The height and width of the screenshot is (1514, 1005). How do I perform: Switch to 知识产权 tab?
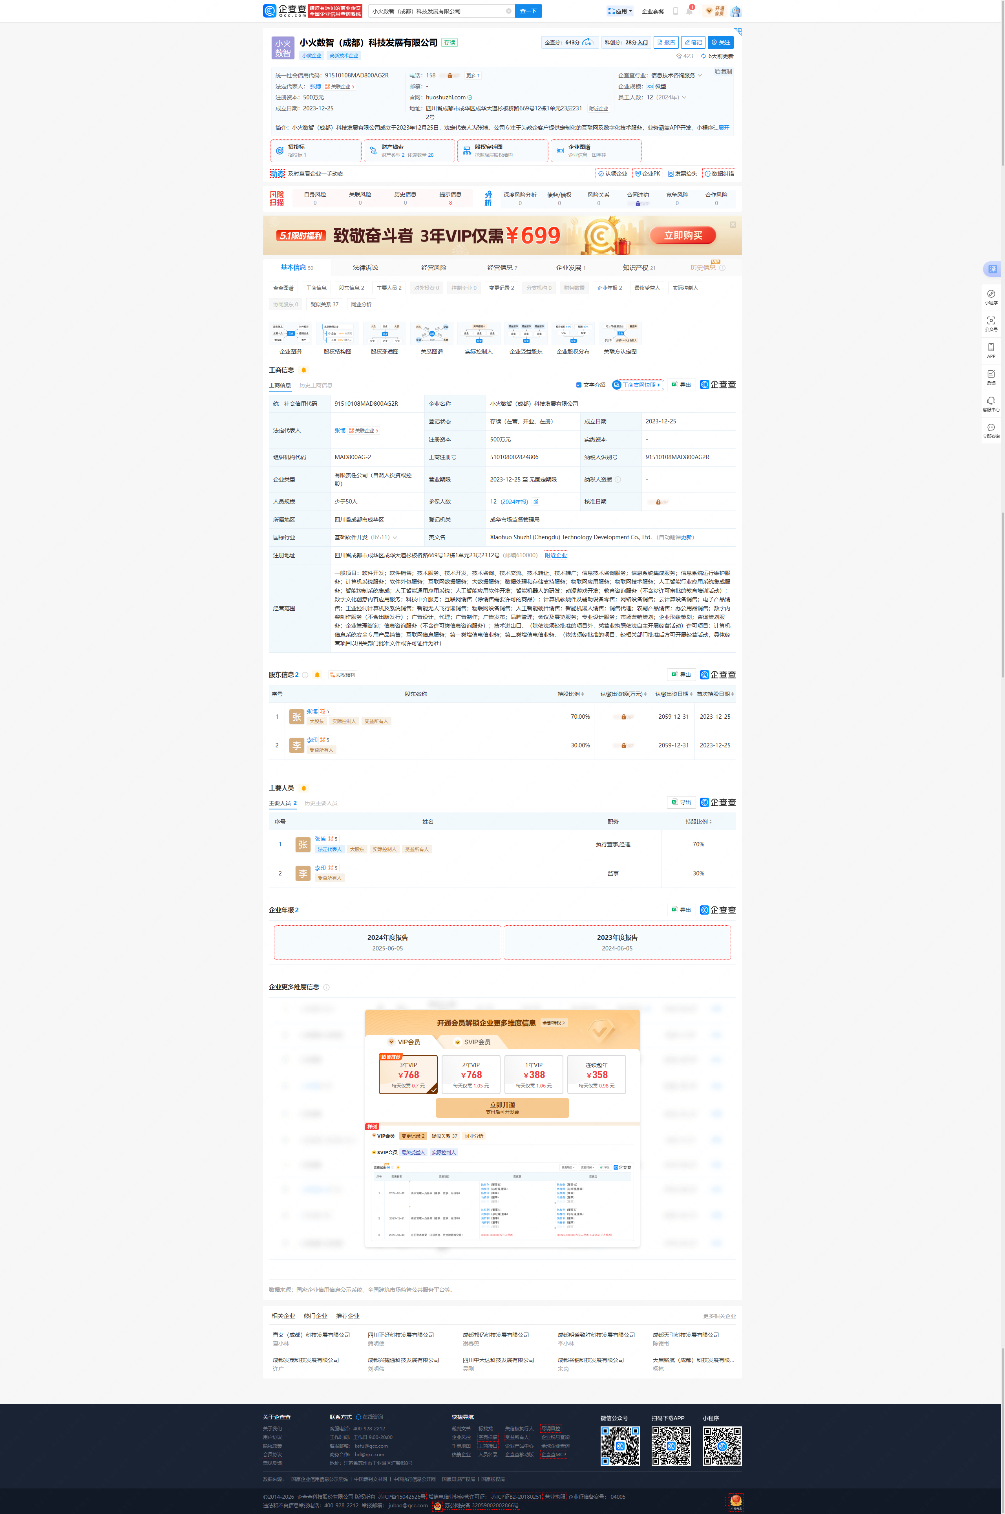[x=638, y=267]
